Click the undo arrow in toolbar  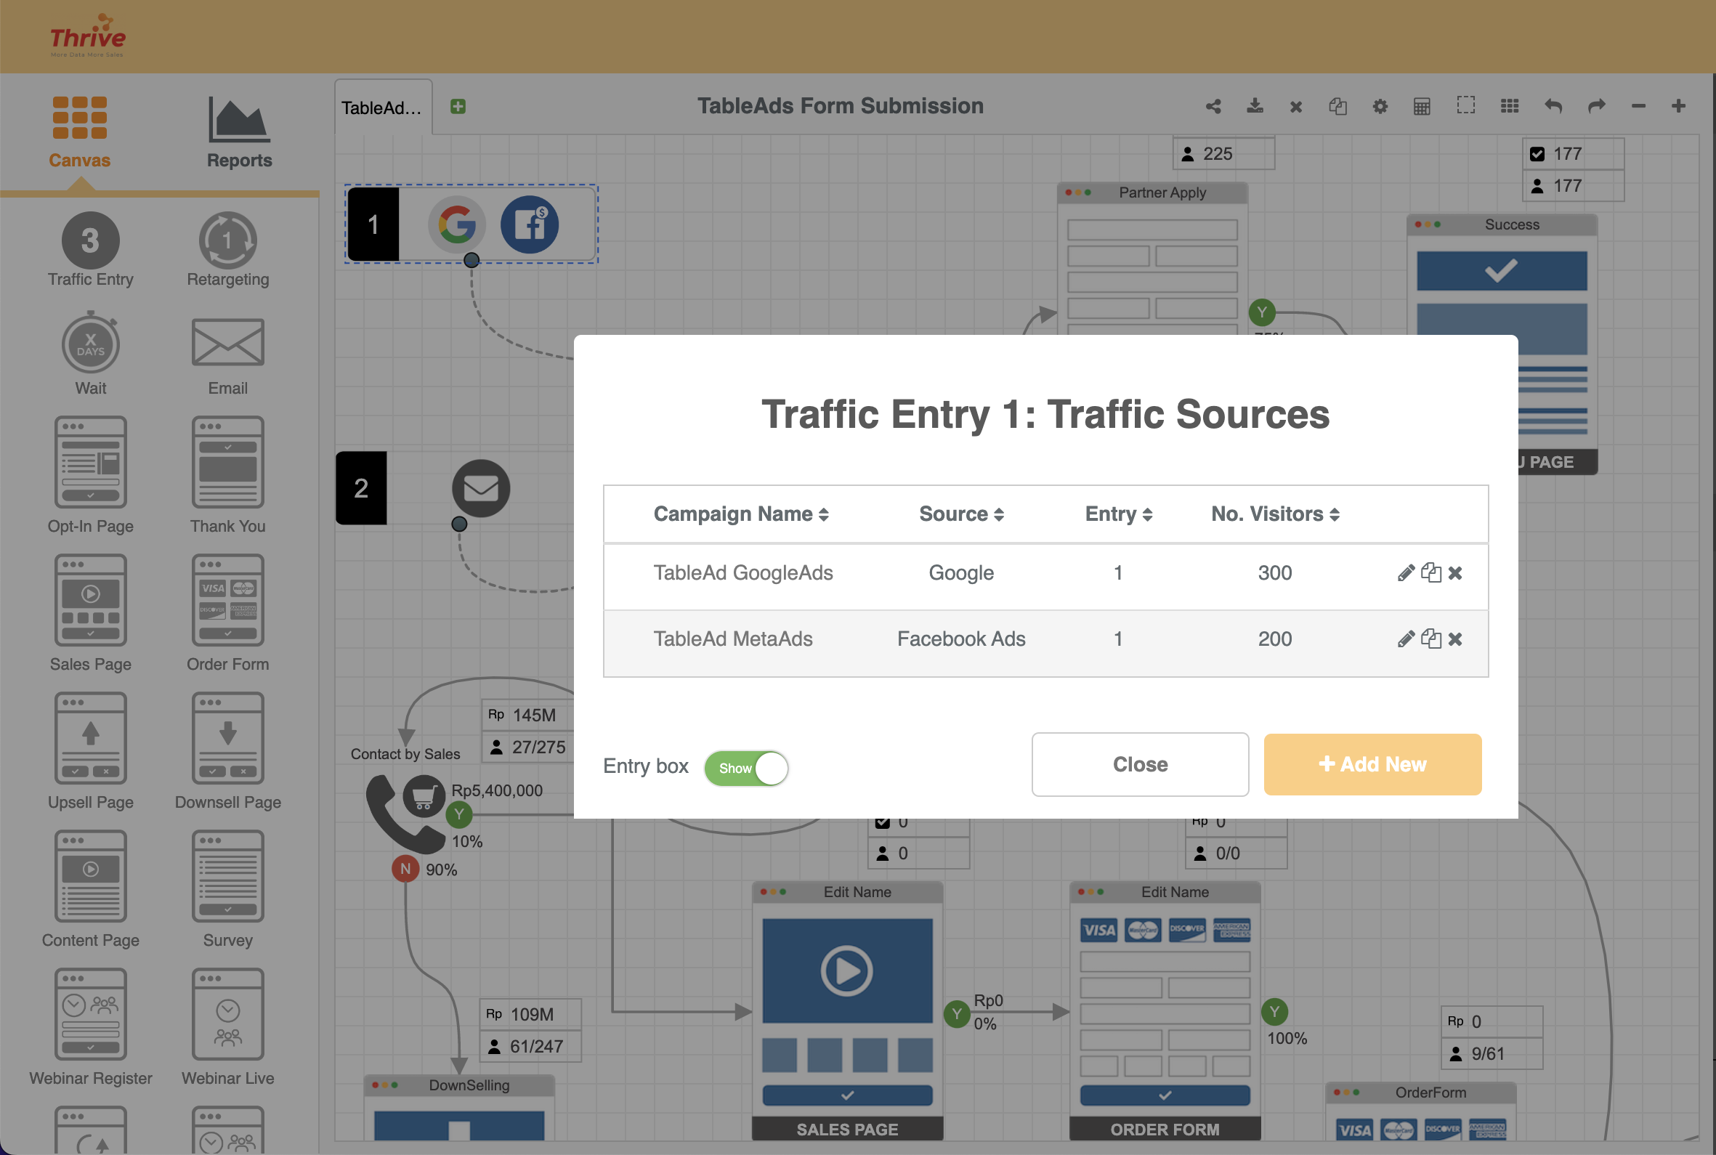click(x=1553, y=107)
